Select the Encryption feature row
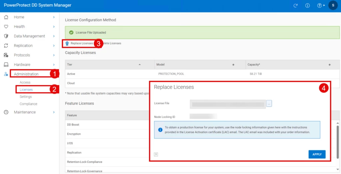 (107, 134)
